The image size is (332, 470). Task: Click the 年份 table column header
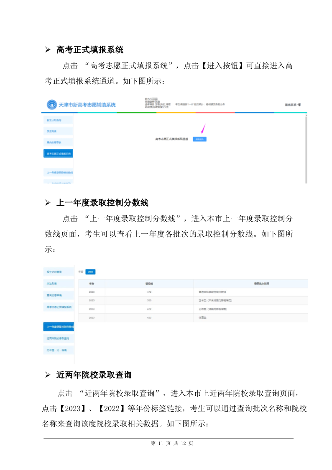coord(92,284)
